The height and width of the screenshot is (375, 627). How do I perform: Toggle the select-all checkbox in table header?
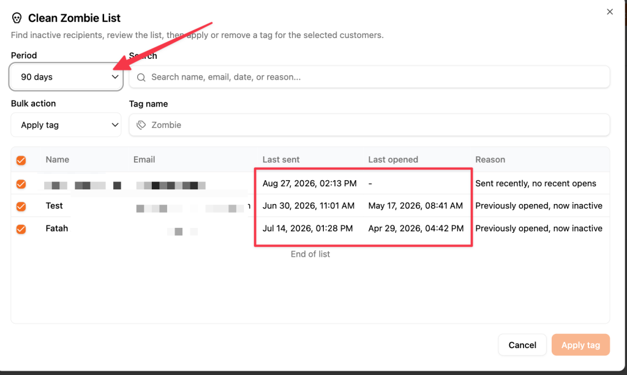(x=21, y=160)
